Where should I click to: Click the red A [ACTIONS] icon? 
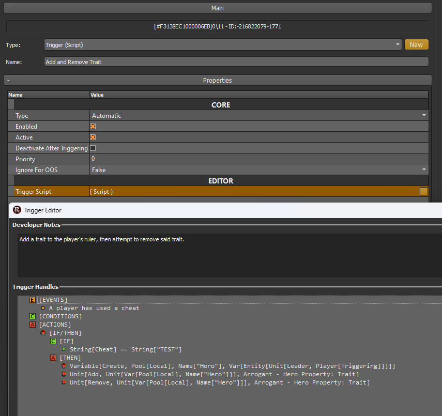pos(33,325)
